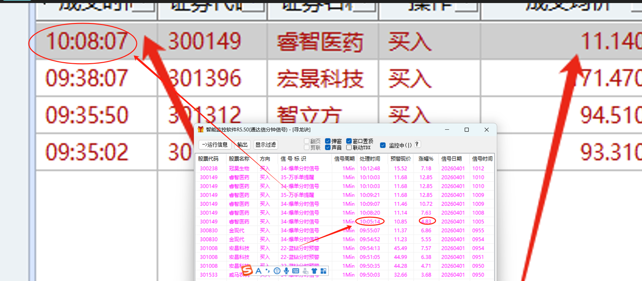This screenshot has height=281, width=642.
Task: Maximize the 智能监控软件 window
Action: 467,130
